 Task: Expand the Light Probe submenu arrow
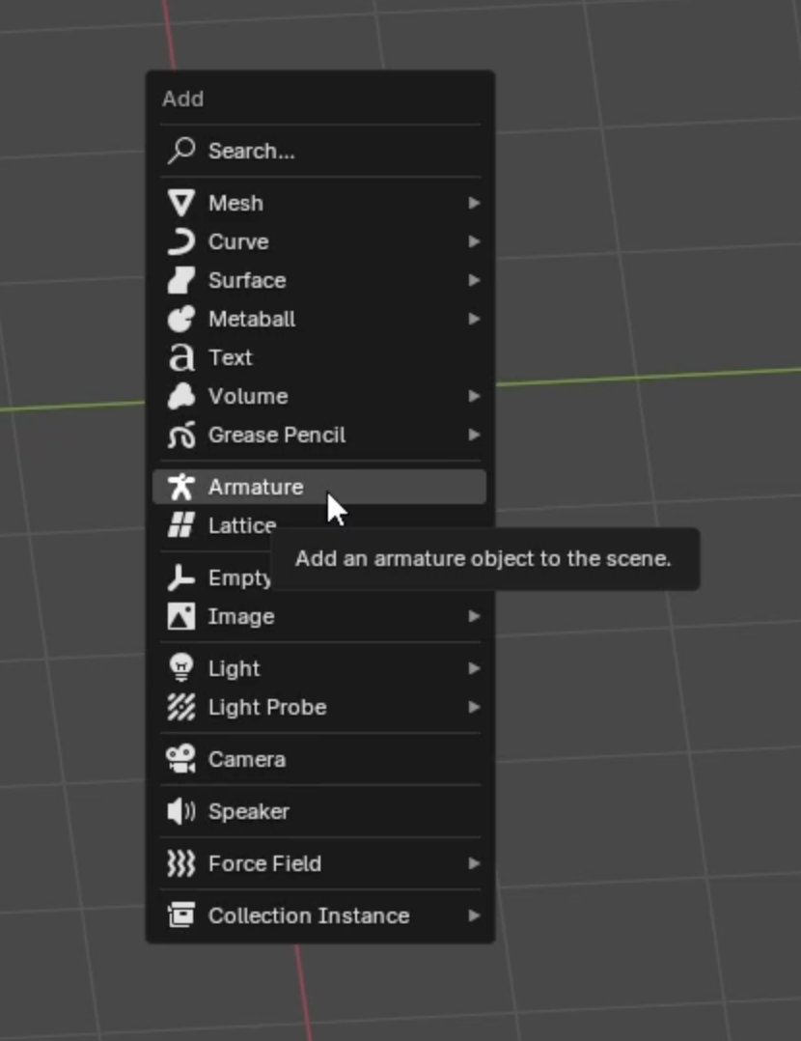[x=474, y=707]
